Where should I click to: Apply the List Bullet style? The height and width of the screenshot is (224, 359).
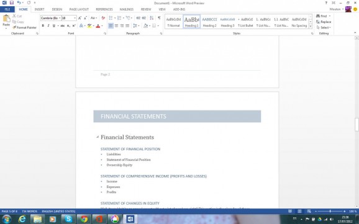pos(245,22)
